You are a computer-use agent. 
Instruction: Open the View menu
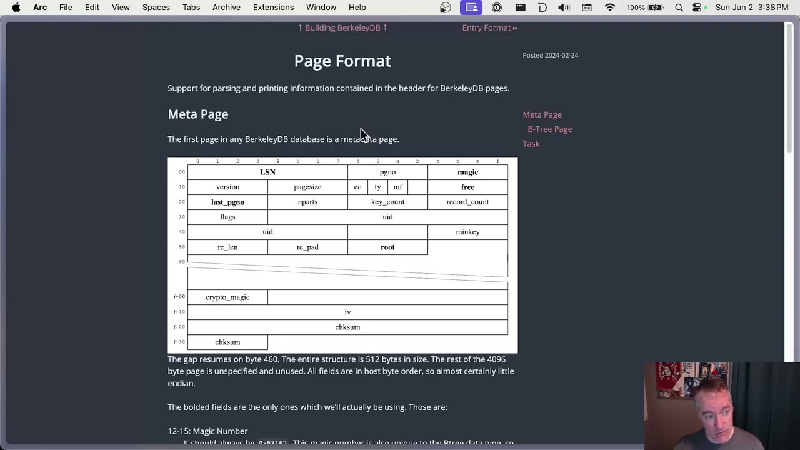pos(121,7)
